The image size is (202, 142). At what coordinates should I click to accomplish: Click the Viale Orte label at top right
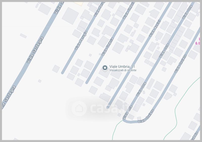pyautogui.click(x=187, y=12)
